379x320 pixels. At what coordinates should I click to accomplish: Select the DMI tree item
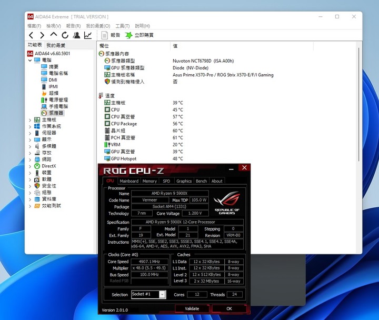(49, 80)
